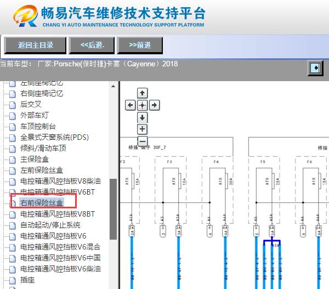Open 左前保险丝盒 diagram

(x=42, y=170)
